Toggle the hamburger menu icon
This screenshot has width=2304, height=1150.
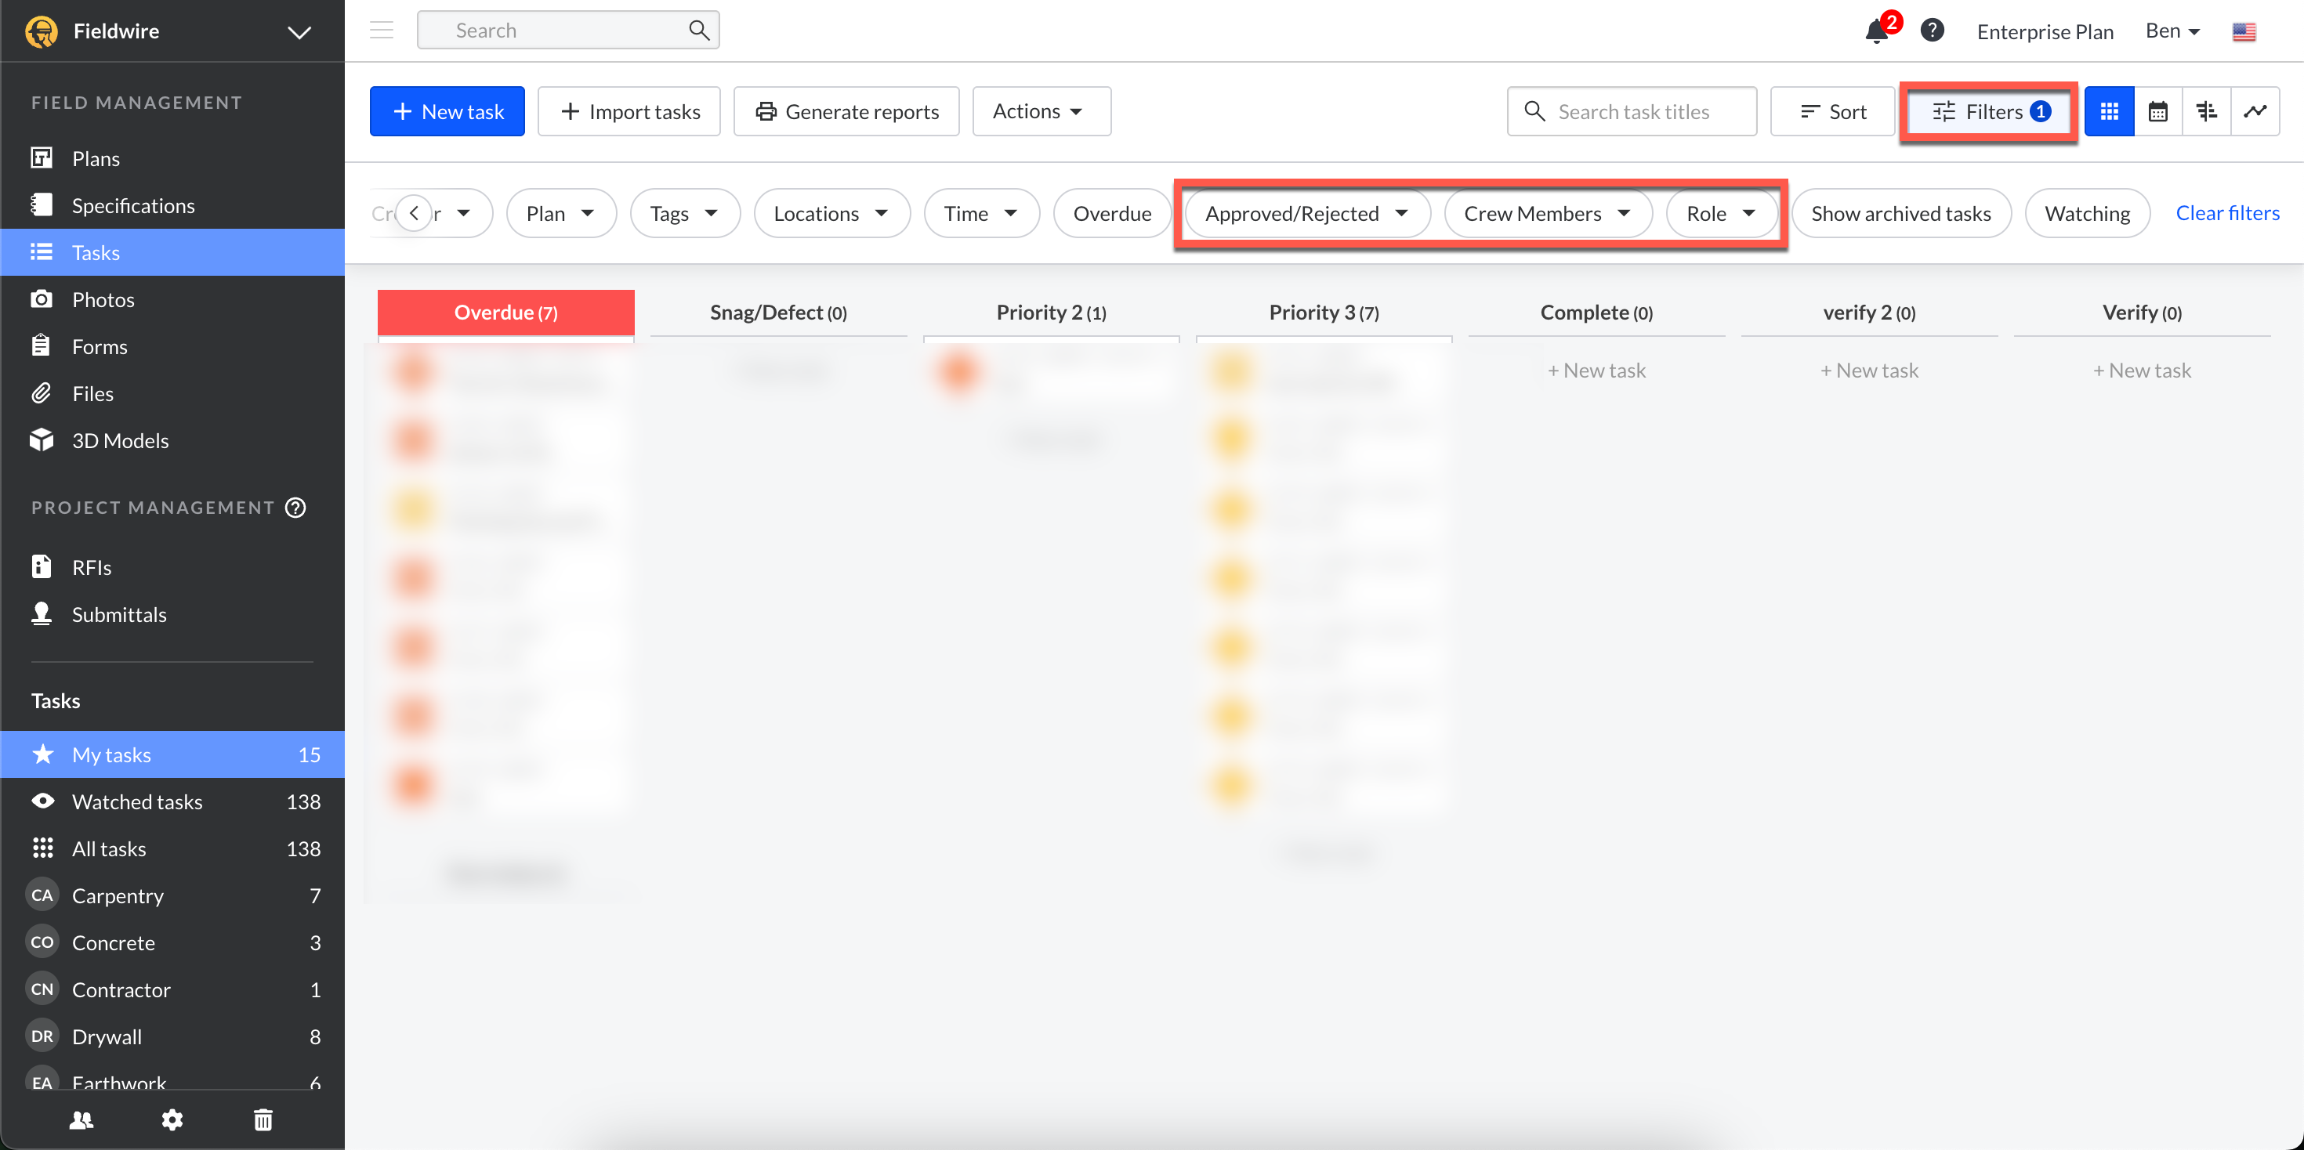click(x=382, y=31)
